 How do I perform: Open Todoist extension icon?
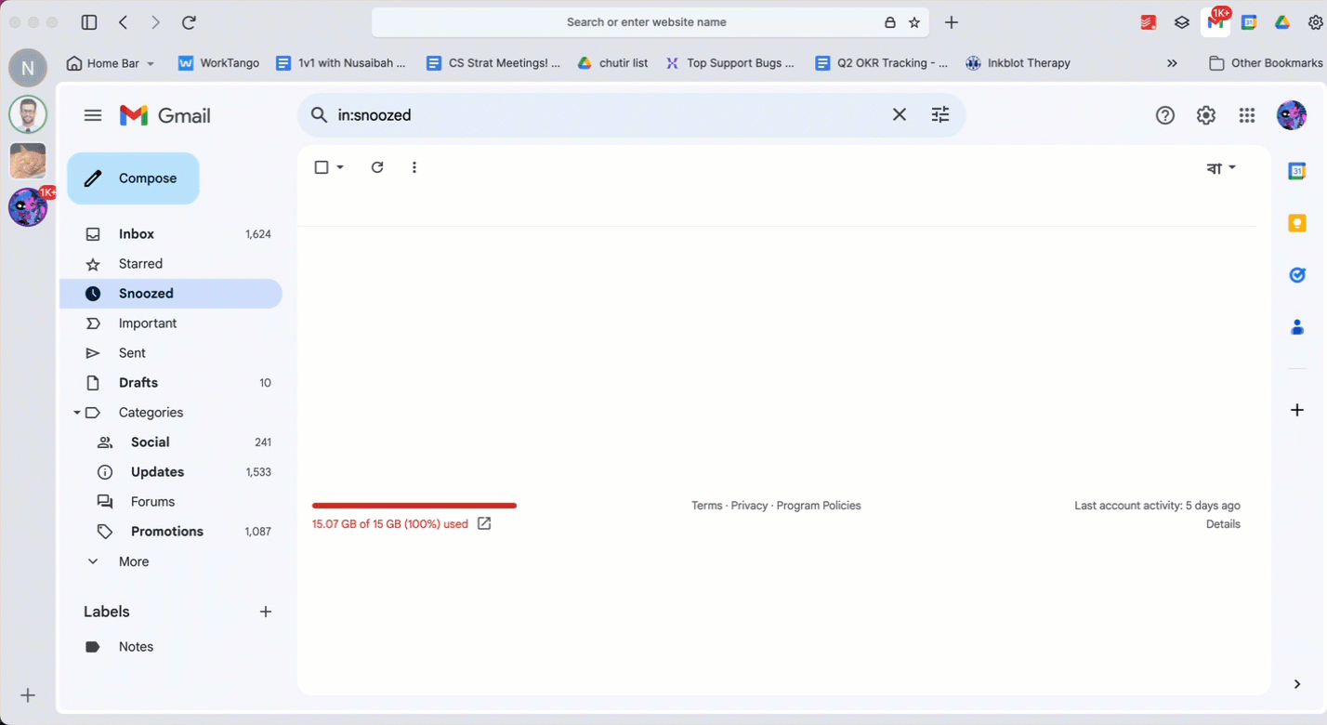(x=1149, y=22)
